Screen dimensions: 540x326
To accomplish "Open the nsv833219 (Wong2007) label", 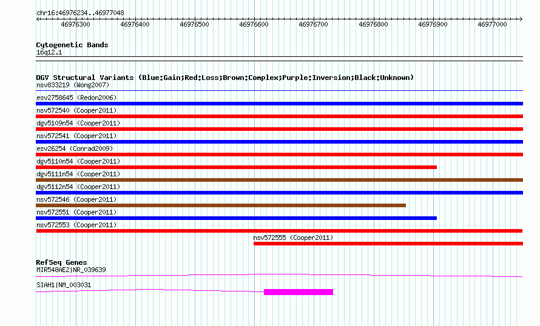I will click(73, 85).
